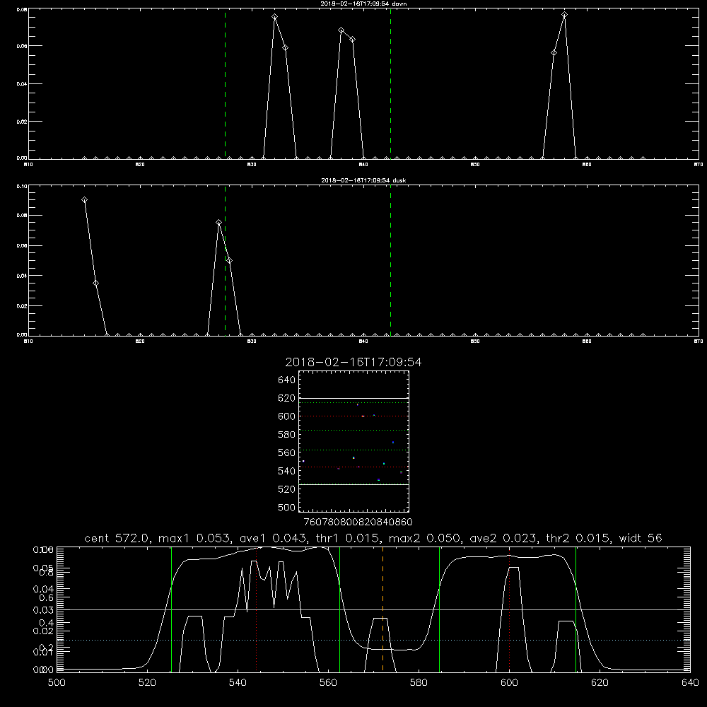The width and height of the screenshot is (707, 707).
Task: Click the right green dashed line in top plot
Action: tap(390, 83)
